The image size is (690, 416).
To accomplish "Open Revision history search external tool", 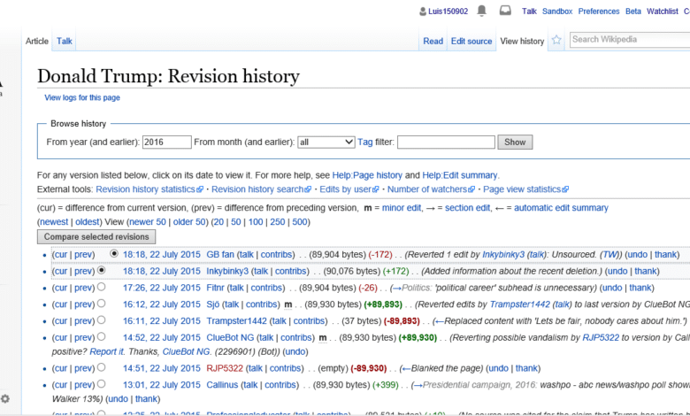I will tap(261, 189).
